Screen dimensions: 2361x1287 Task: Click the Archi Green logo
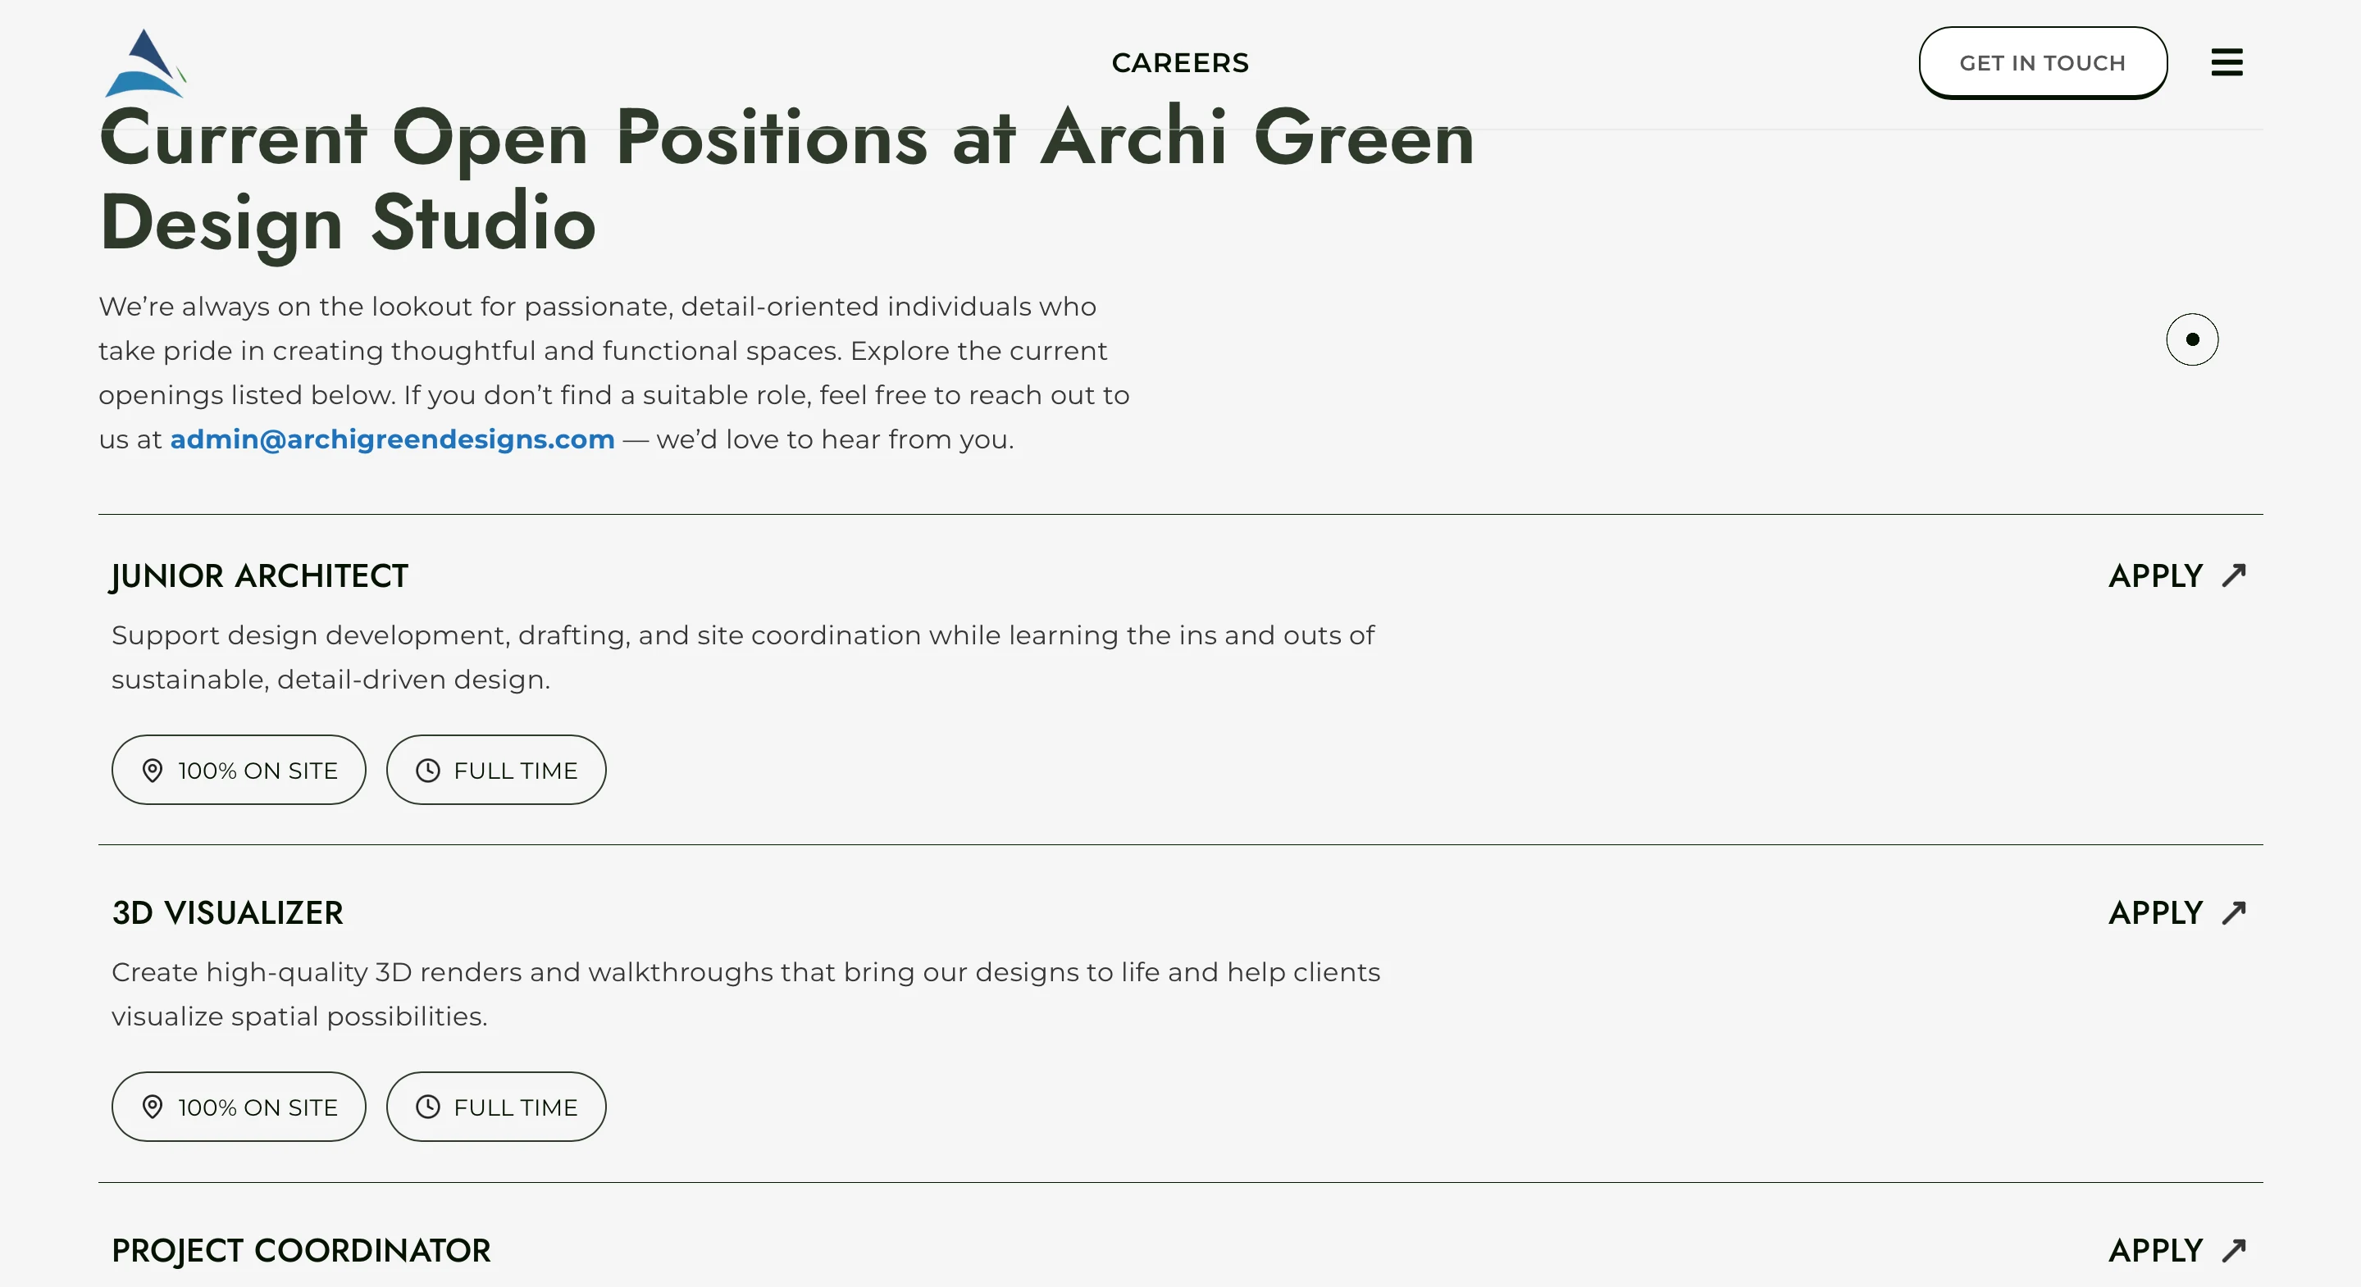click(145, 62)
